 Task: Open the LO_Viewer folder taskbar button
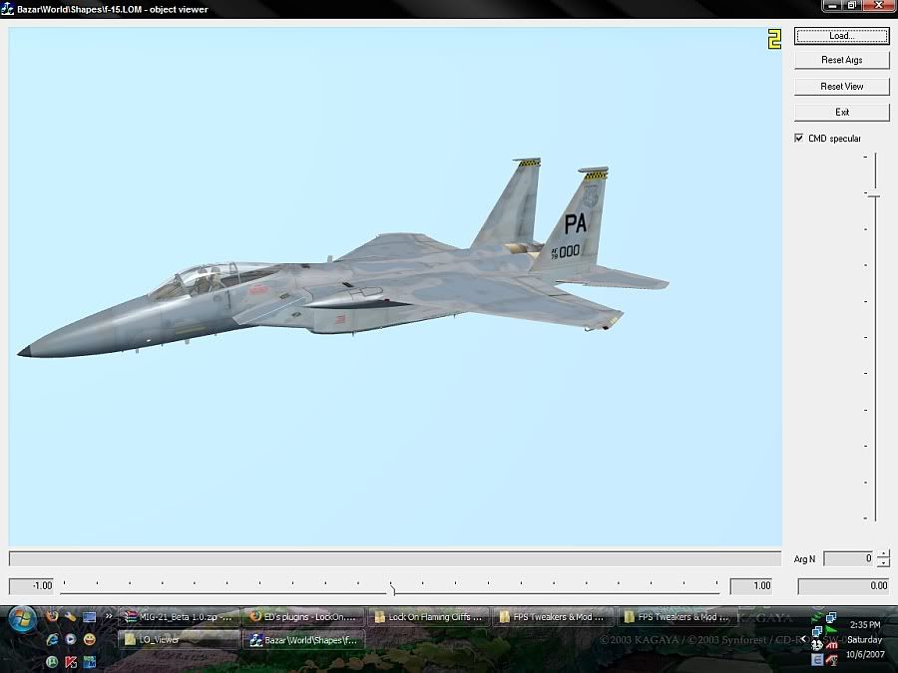point(180,639)
